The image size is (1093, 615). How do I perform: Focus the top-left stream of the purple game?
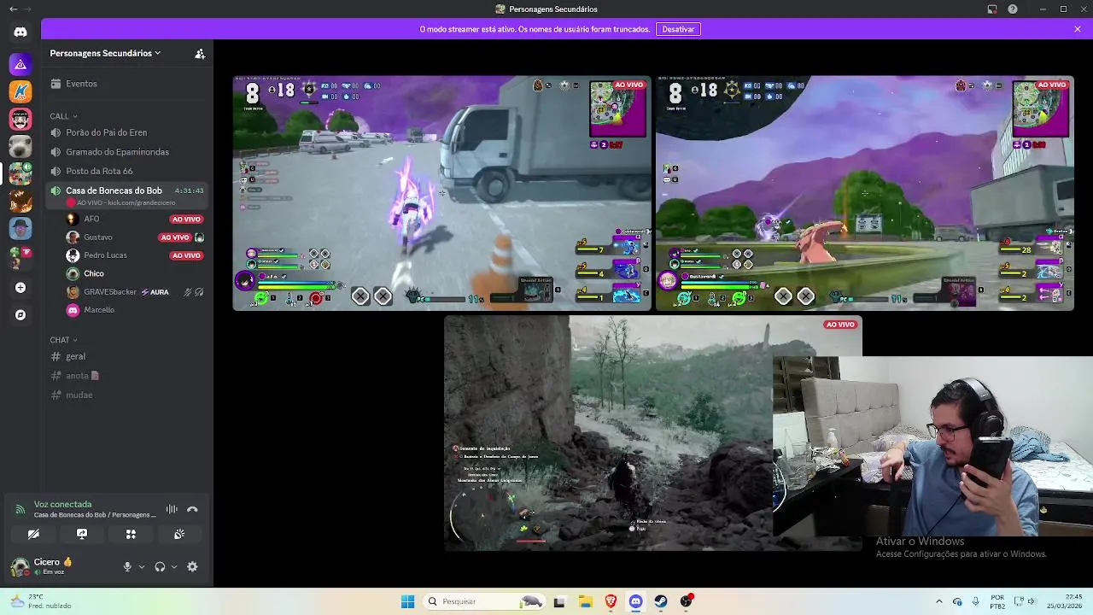441,193
